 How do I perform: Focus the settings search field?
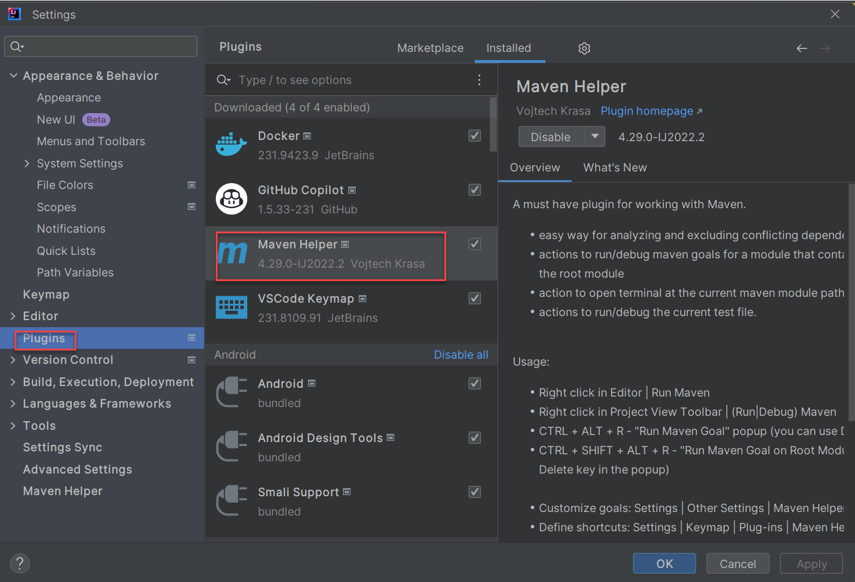click(x=101, y=47)
